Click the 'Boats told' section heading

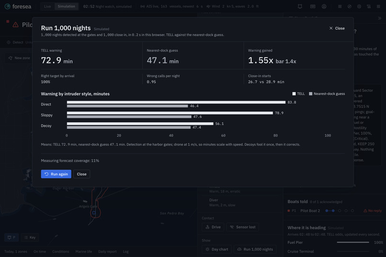pyautogui.click(x=297, y=201)
